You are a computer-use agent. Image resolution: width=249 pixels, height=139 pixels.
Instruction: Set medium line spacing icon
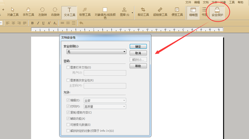(68, 23)
